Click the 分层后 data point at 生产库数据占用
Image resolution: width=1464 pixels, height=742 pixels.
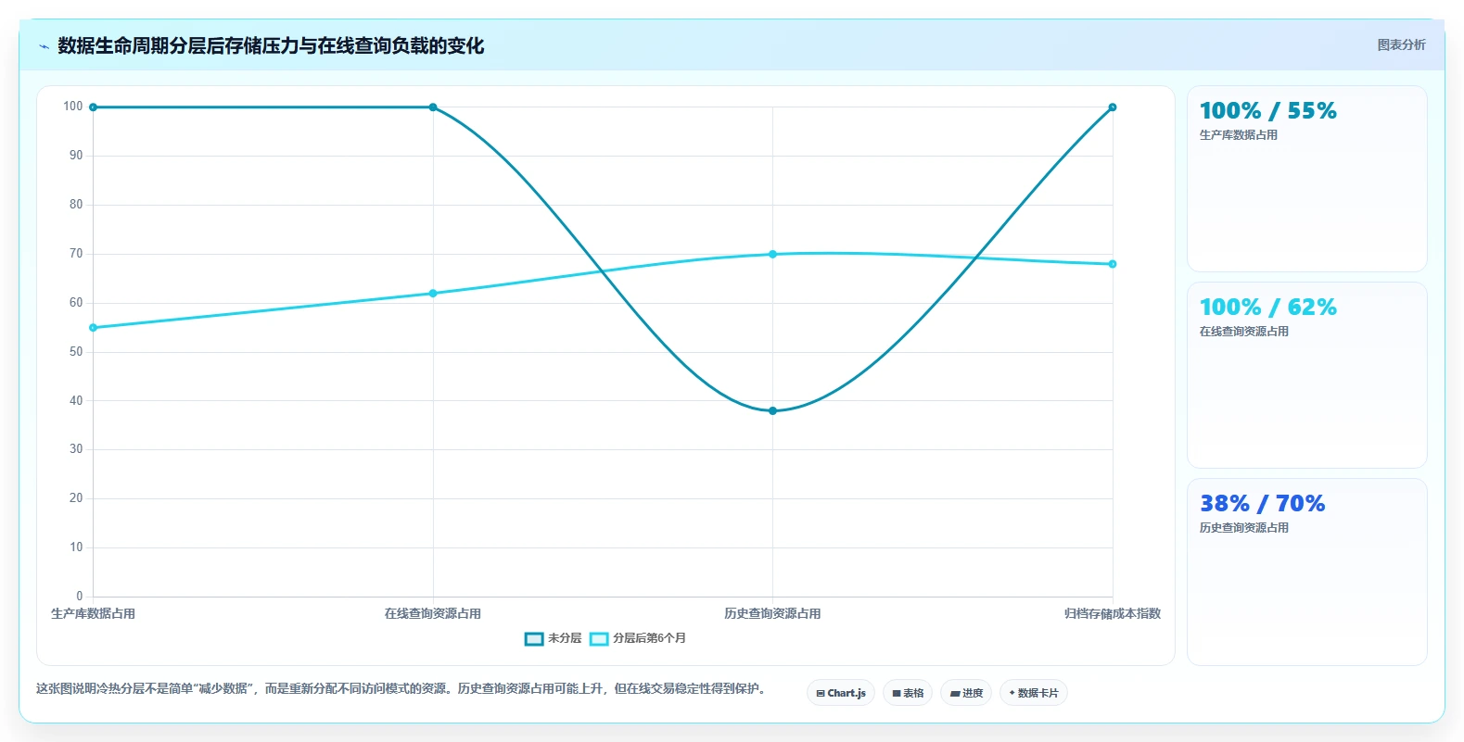[93, 328]
